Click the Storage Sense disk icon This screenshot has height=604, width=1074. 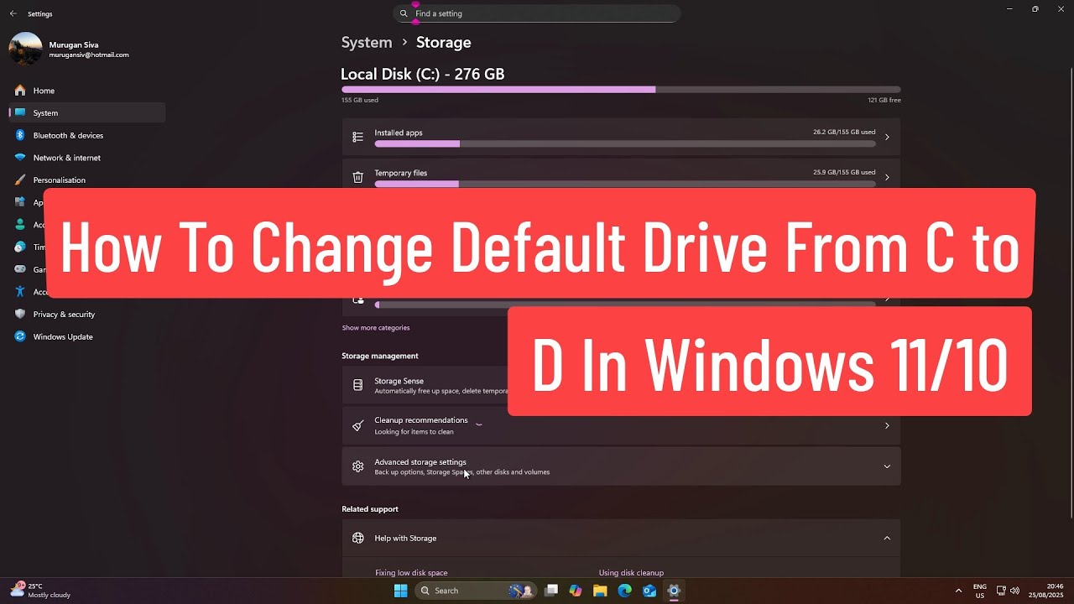click(357, 385)
